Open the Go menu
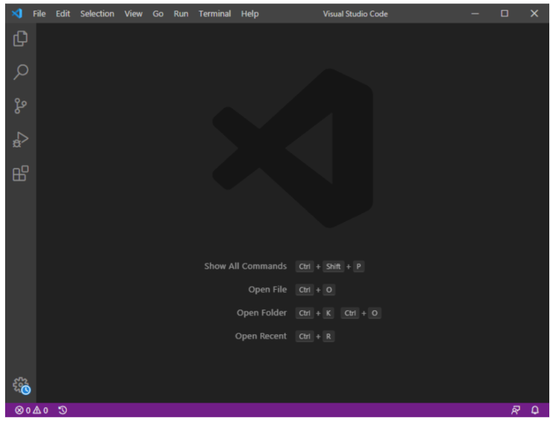This screenshot has height=425, width=551. click(x=158, y=14)
